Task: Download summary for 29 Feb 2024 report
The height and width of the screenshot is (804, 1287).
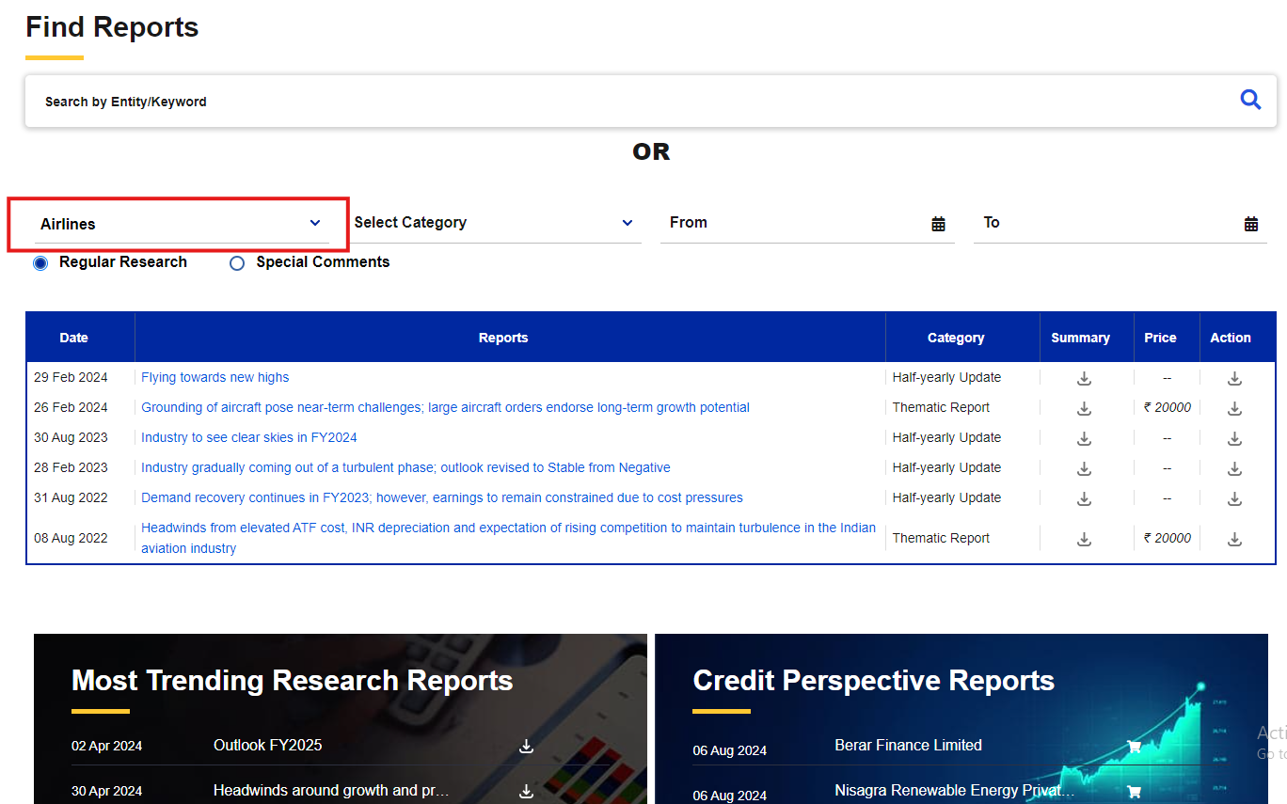Action: [x=1084, y=378]
